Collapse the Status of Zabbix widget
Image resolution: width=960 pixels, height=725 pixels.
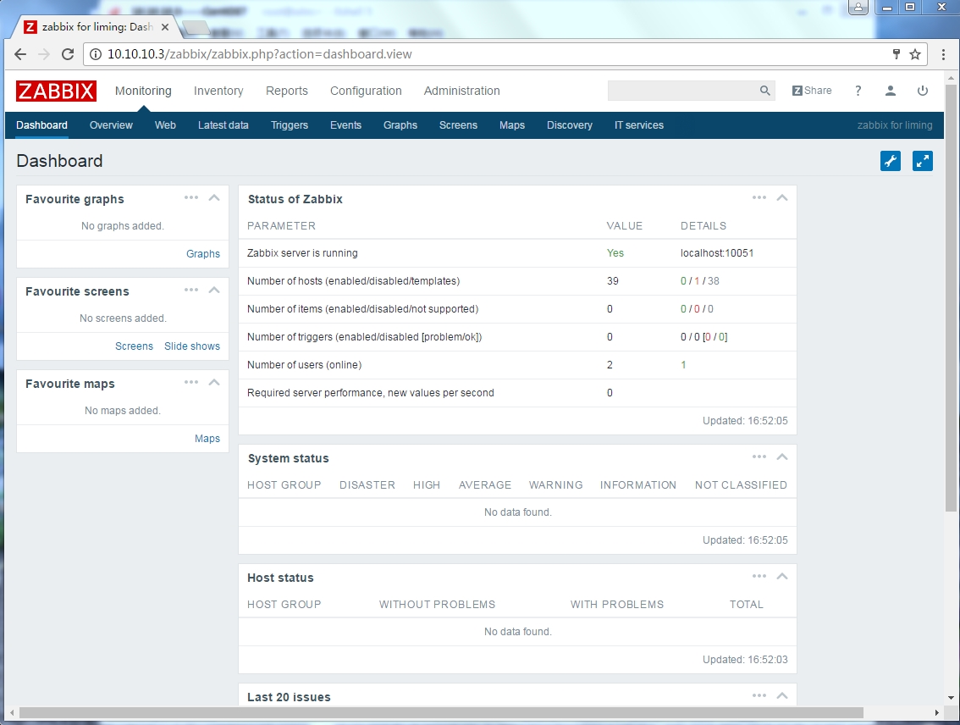tap(782, 198)
